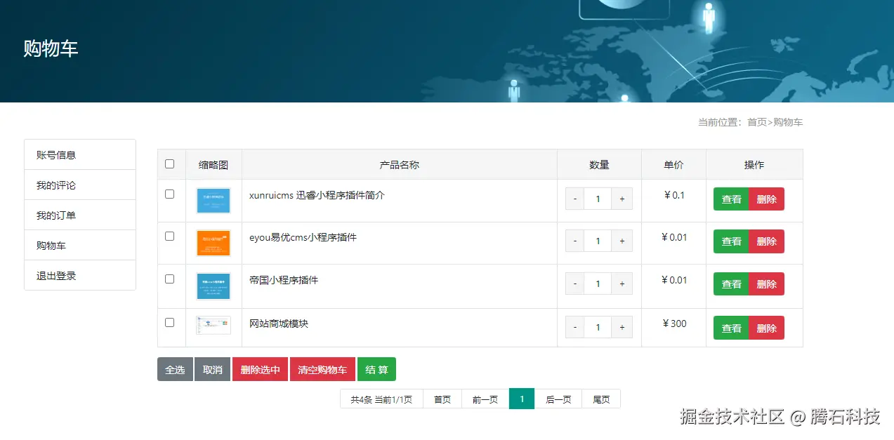This screenshot has height=440, width=894.
Task: Focus quantity field for eyou易优cms小程序插件
Action: tap(598, 241)
